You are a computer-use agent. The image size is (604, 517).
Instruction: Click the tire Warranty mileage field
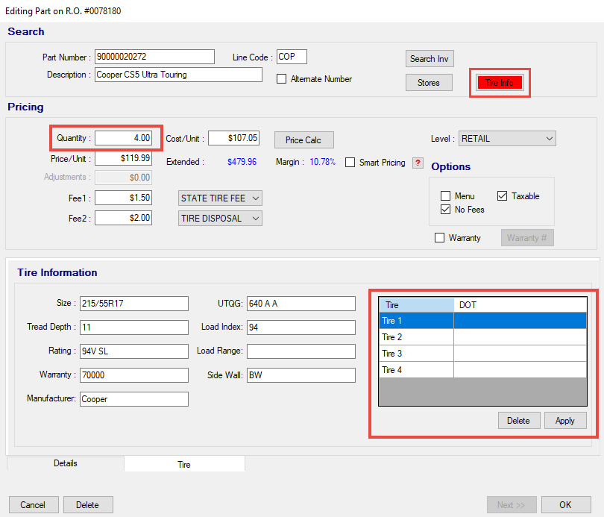pyautogui.click(x=134, y=375)
